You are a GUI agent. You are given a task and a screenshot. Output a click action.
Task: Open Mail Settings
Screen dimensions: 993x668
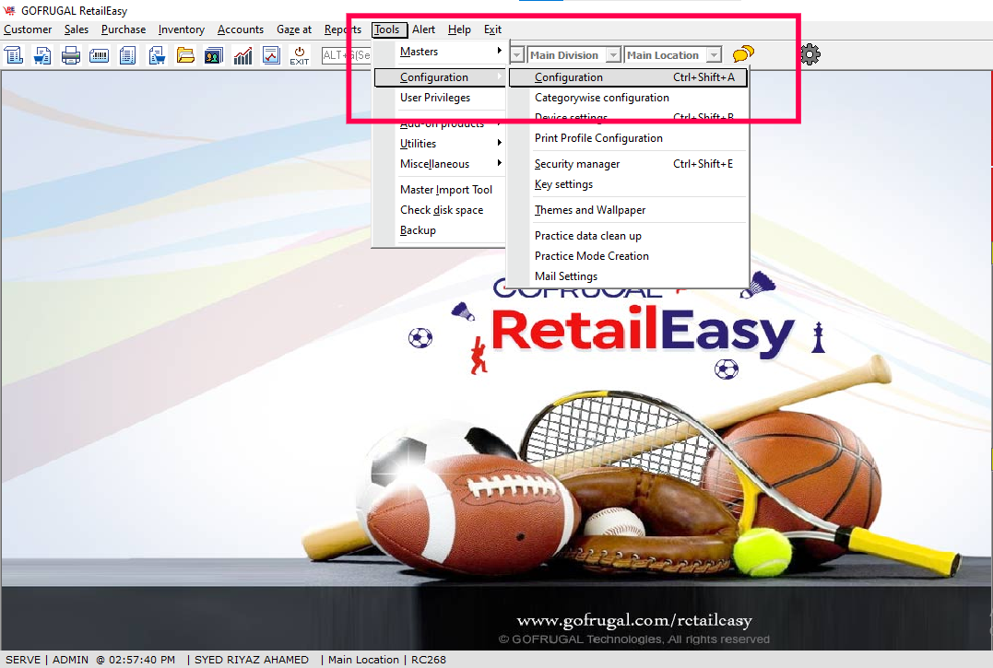point(628,276)
